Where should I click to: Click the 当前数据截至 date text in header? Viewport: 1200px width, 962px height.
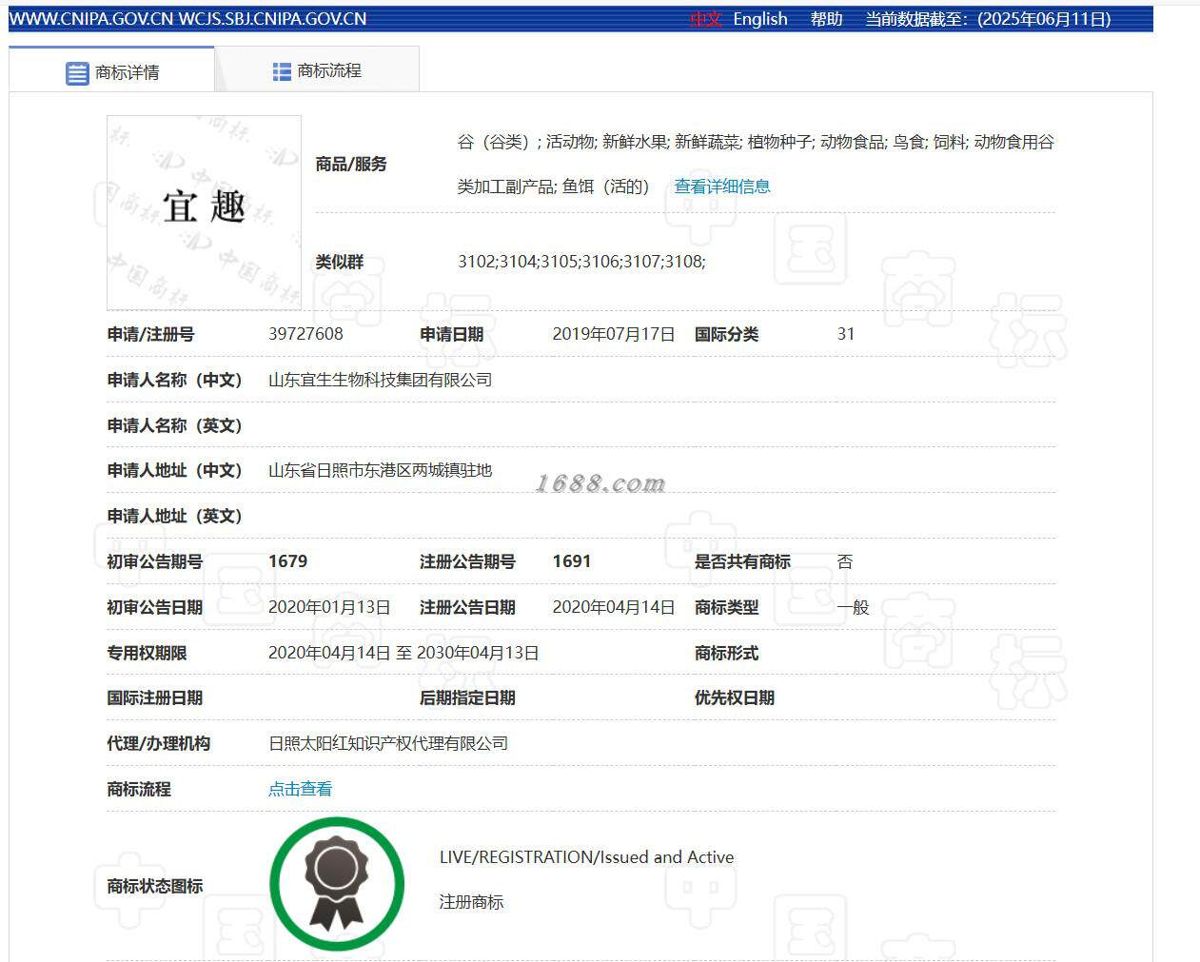(988, 19)
